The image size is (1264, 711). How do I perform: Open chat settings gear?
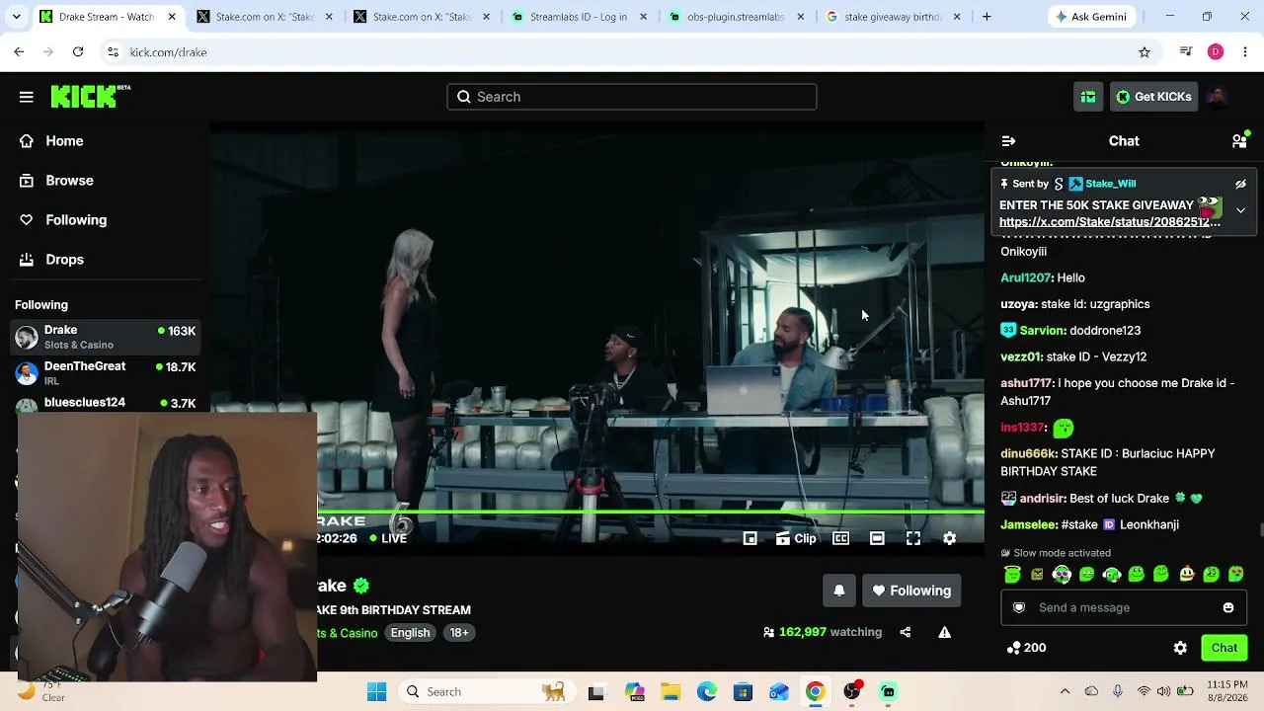pos(1180,648)
